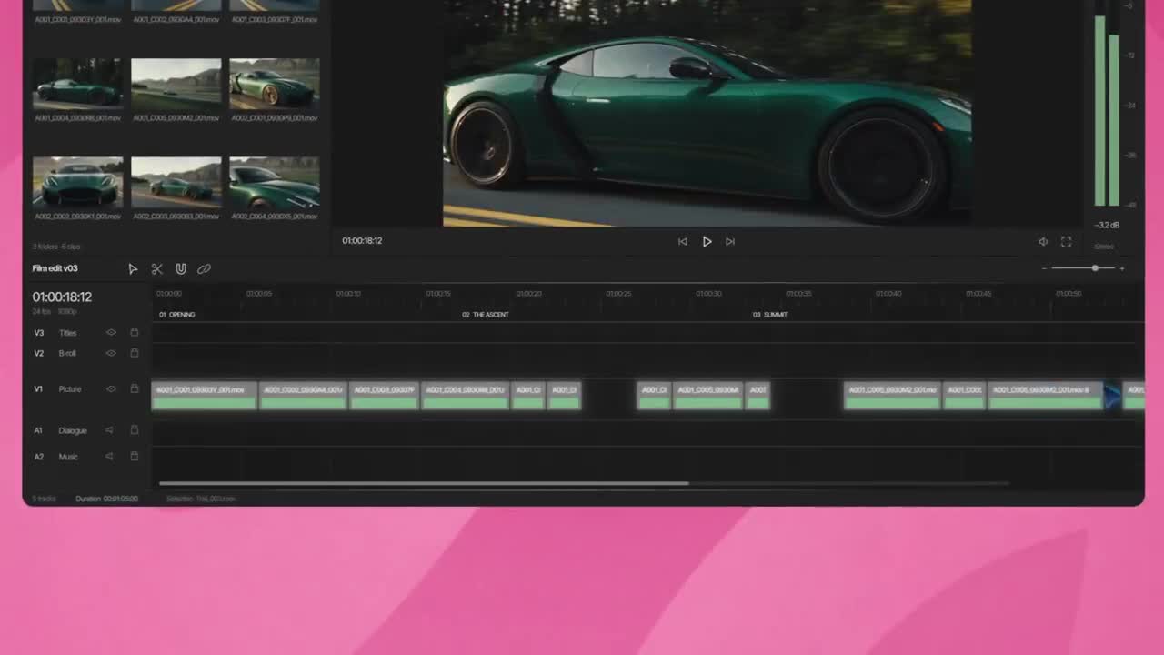Adjust the timeline zoom slider handle
The height and width of the screenshot is (655, 1164).
click(x=1096, y=268)
